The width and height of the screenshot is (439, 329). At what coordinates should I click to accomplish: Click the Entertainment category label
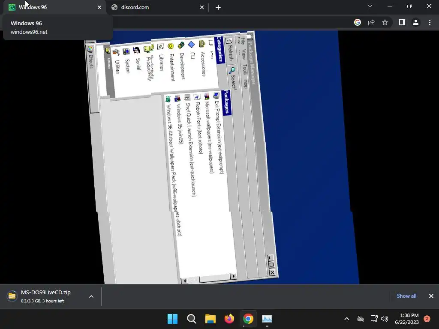coord(171,67)
